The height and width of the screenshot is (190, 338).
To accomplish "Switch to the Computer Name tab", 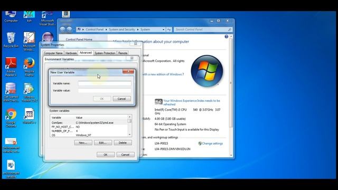I will tap(53, 53).
